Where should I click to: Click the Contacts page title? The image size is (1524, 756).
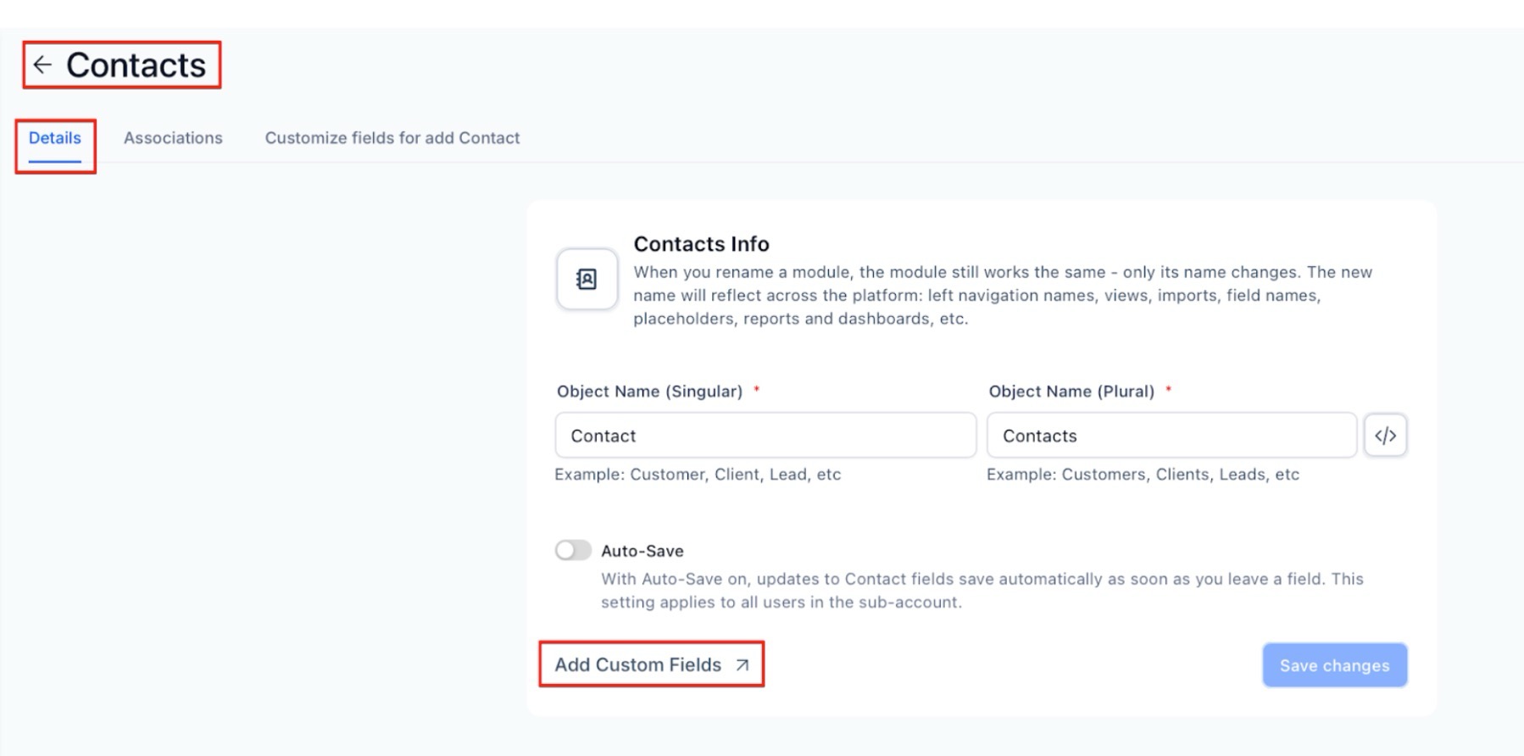click(136, 65)
